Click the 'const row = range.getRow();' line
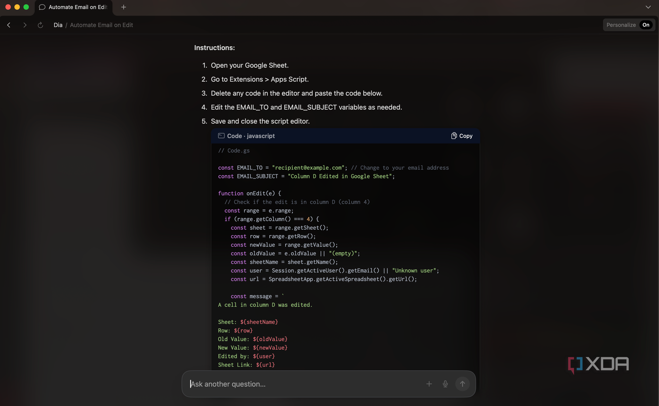 (x=273, y=236)
